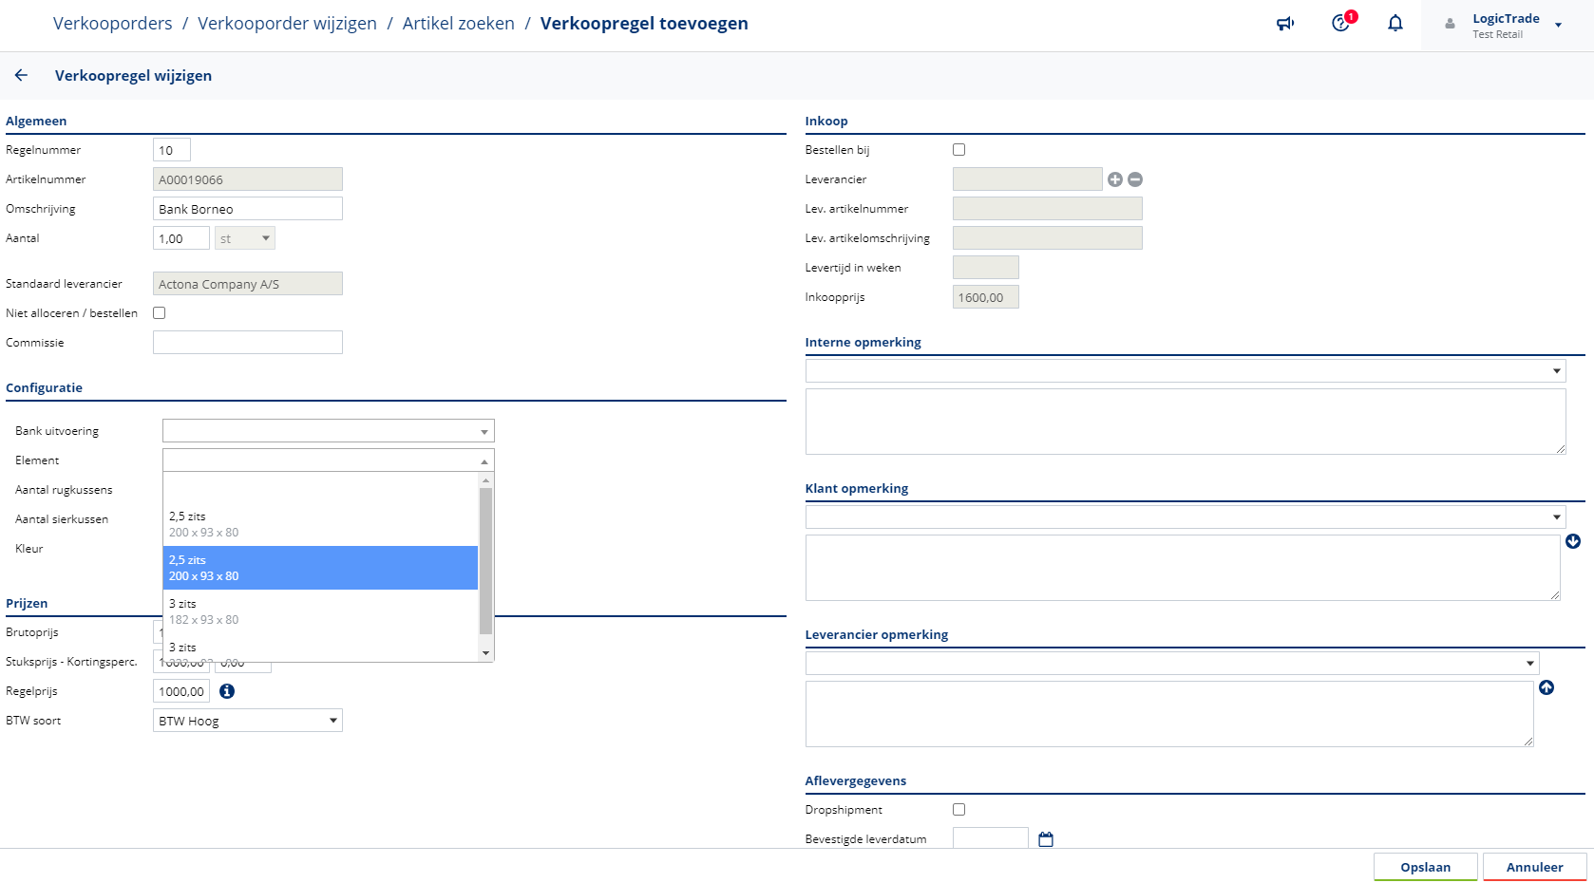
Task: Enable the Dropshipment checkbox
Action: (x=958, y=810)
